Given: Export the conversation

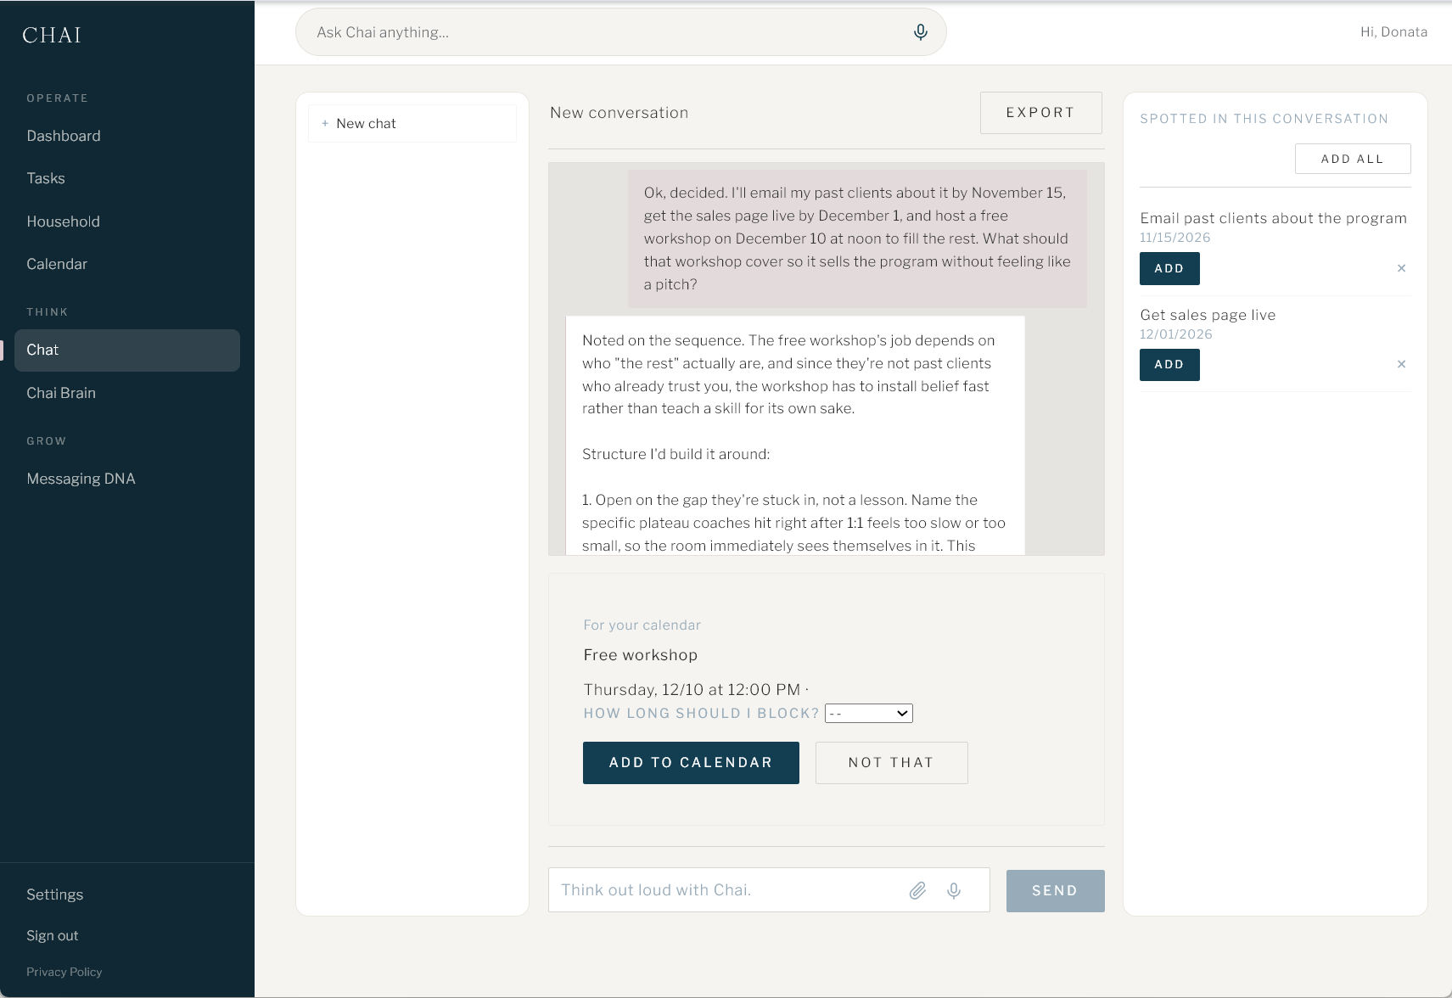Looking at the screenshot, I should 1040,113.
